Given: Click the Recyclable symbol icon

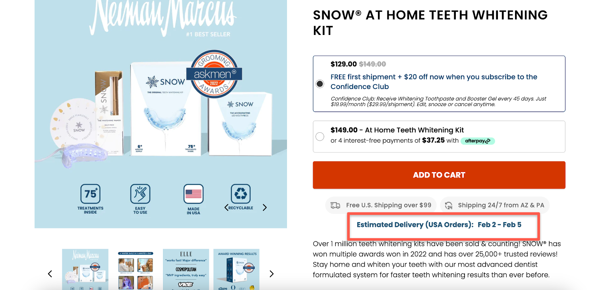Looking at the screenshot, I should [x=241, y=194].
